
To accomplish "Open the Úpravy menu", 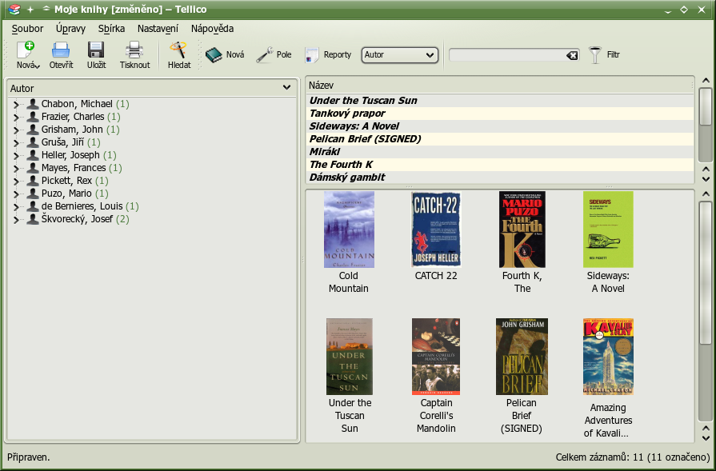I will [70, 29].
